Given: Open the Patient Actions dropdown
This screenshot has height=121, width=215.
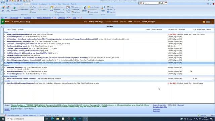Looking at the screenshot, I should coord(93,12).
